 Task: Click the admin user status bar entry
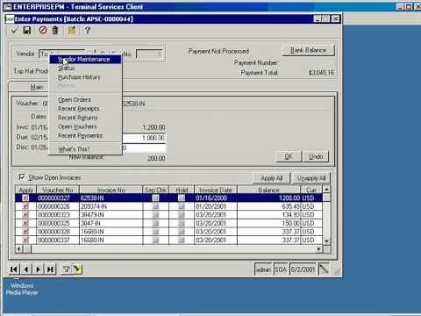click(x=263, y=269)
